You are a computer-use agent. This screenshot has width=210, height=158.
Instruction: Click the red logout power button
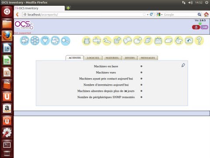tap(196, 27)
